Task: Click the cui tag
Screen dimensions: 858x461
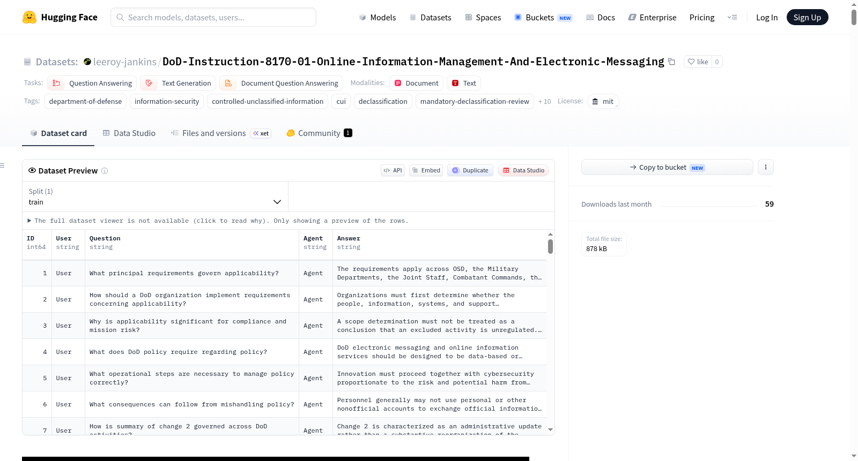Action: [341, 101]
